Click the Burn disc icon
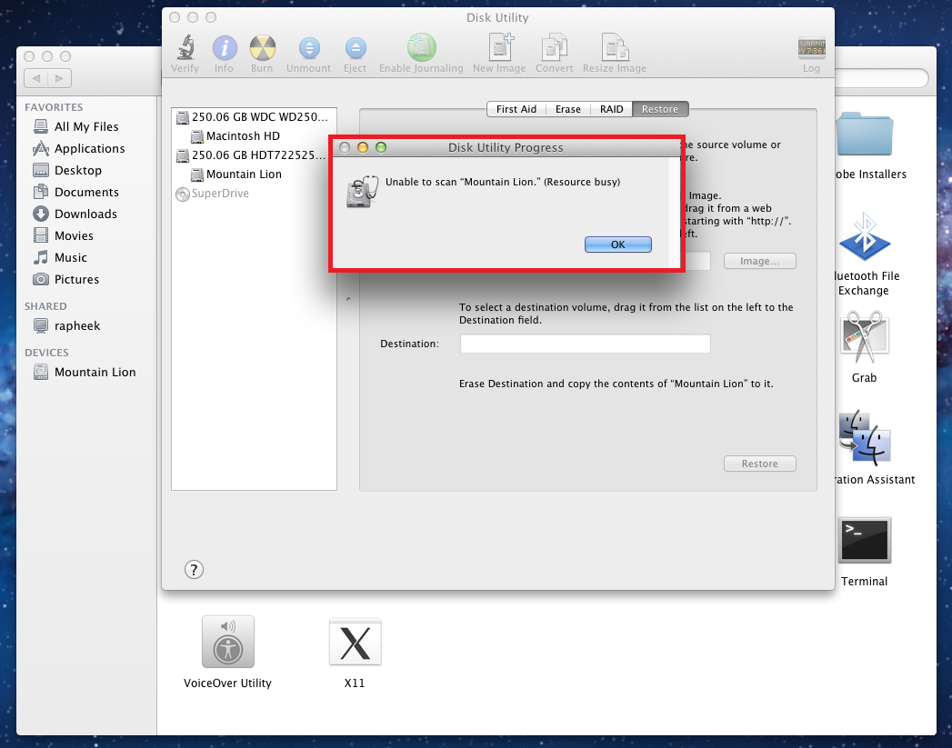Image resolution: width=952 pixels, height=748 pixels. [x=262, y=47]
